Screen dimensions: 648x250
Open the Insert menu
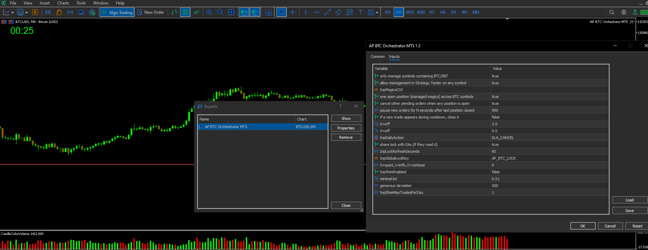coord(45,3)
